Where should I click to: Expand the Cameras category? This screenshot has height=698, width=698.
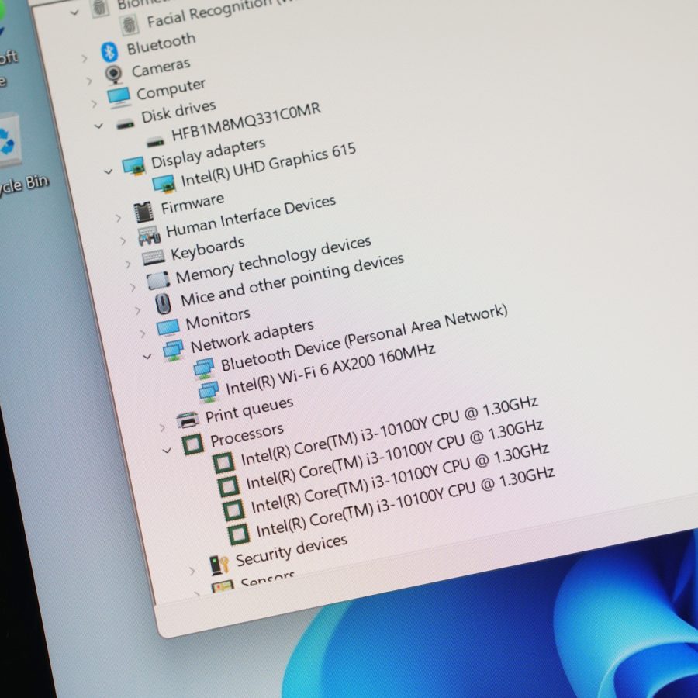pos(89,81)
